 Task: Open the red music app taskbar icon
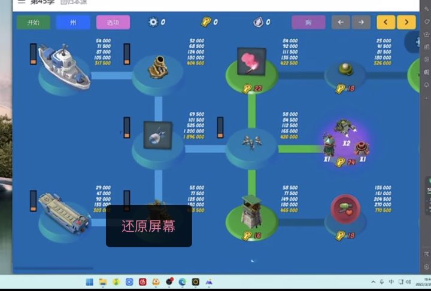(142, 282)
